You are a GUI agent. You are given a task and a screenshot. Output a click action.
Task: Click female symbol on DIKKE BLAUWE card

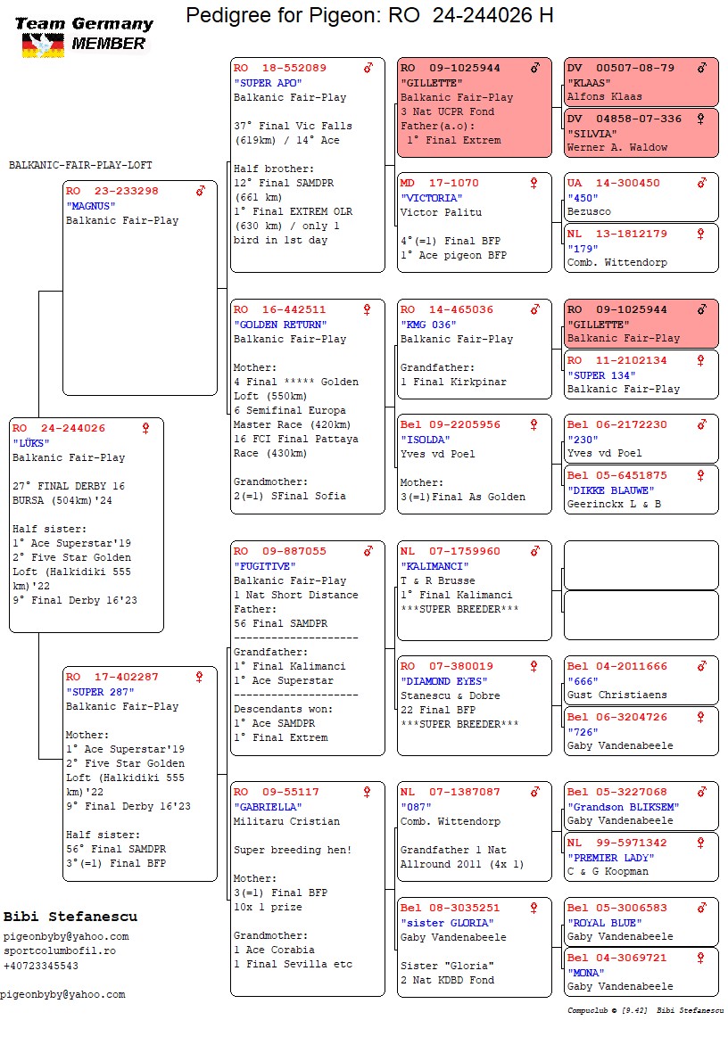[700, 475]
